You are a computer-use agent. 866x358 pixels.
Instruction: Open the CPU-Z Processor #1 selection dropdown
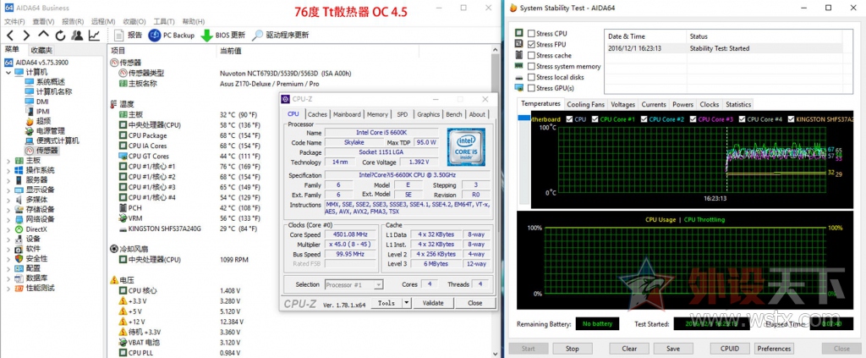(x=378, y=284)
